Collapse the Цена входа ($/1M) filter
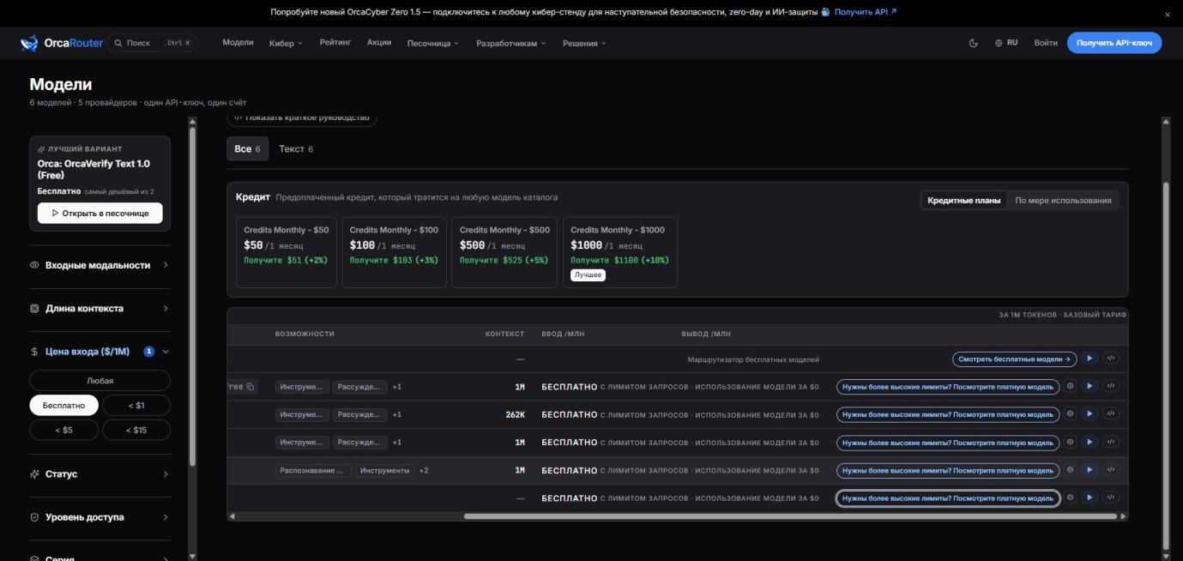 100,351
